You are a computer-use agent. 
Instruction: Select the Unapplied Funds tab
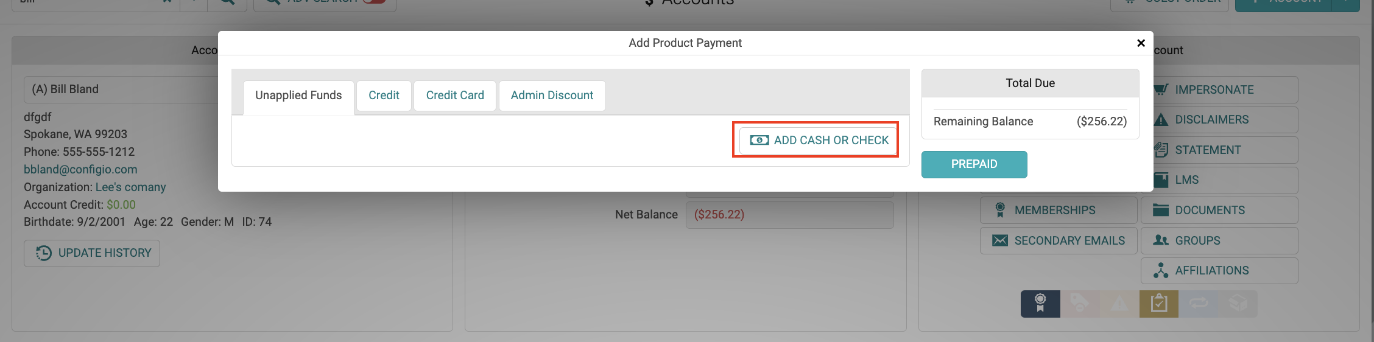coord(298,96)
